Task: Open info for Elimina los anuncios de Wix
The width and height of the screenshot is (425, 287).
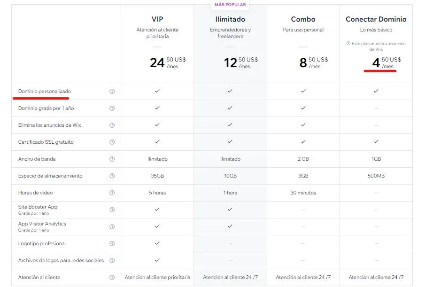Action: [x=112, y=125]
